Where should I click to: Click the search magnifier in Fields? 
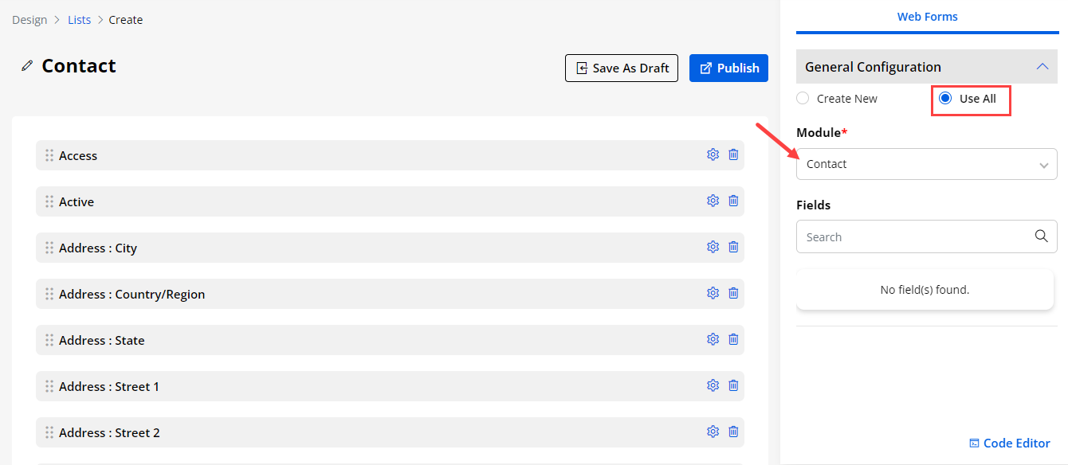click(1041, 236)
